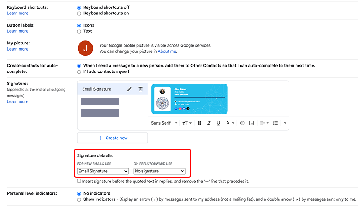Select Keyboard shortcuts off option
This screenshot has height=209, width=358.
click(79, 7)
